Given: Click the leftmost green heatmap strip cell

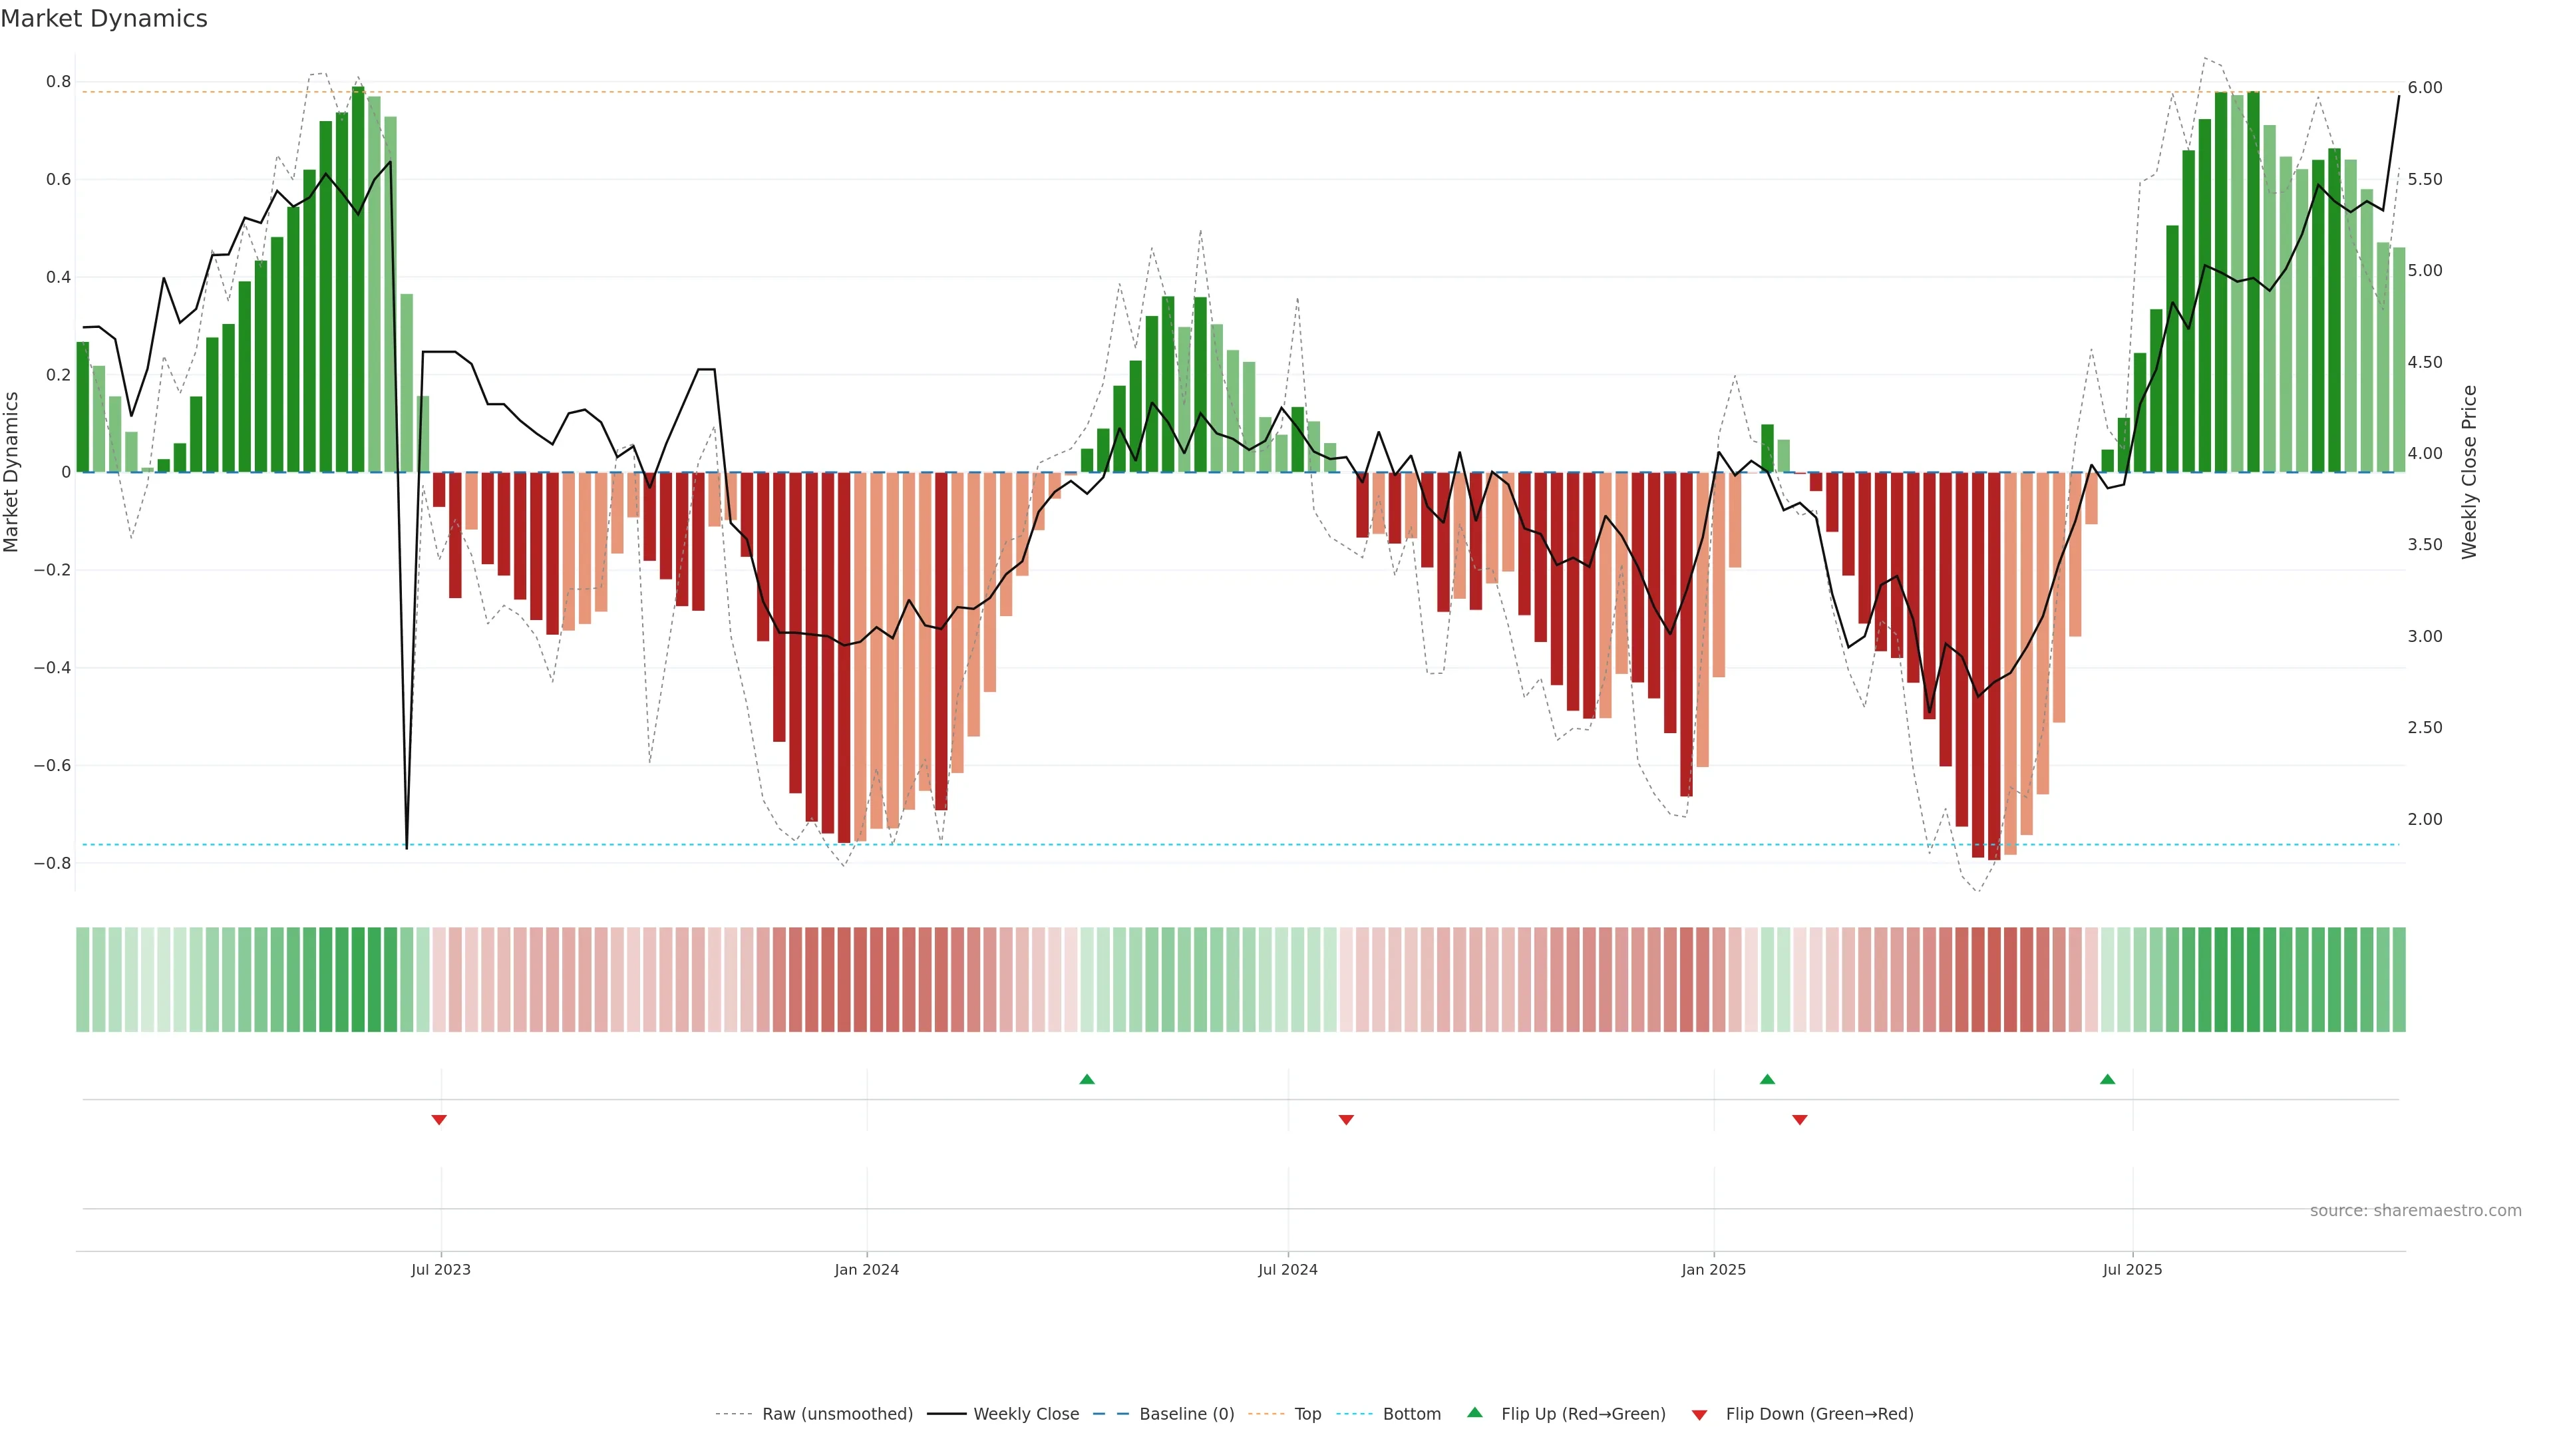Looking at the screenshot, I should 83,979.
